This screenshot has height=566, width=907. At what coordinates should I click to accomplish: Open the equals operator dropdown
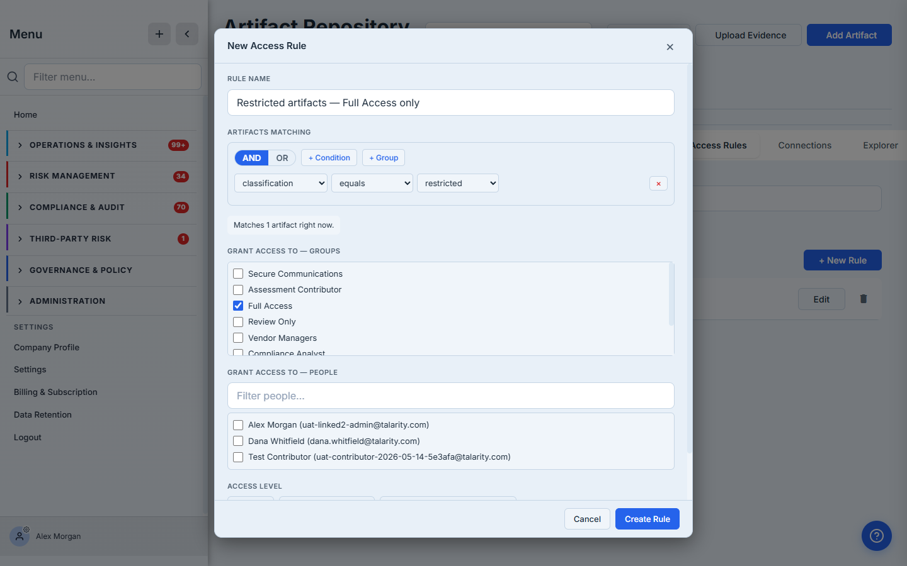click(x=372, y=183)
